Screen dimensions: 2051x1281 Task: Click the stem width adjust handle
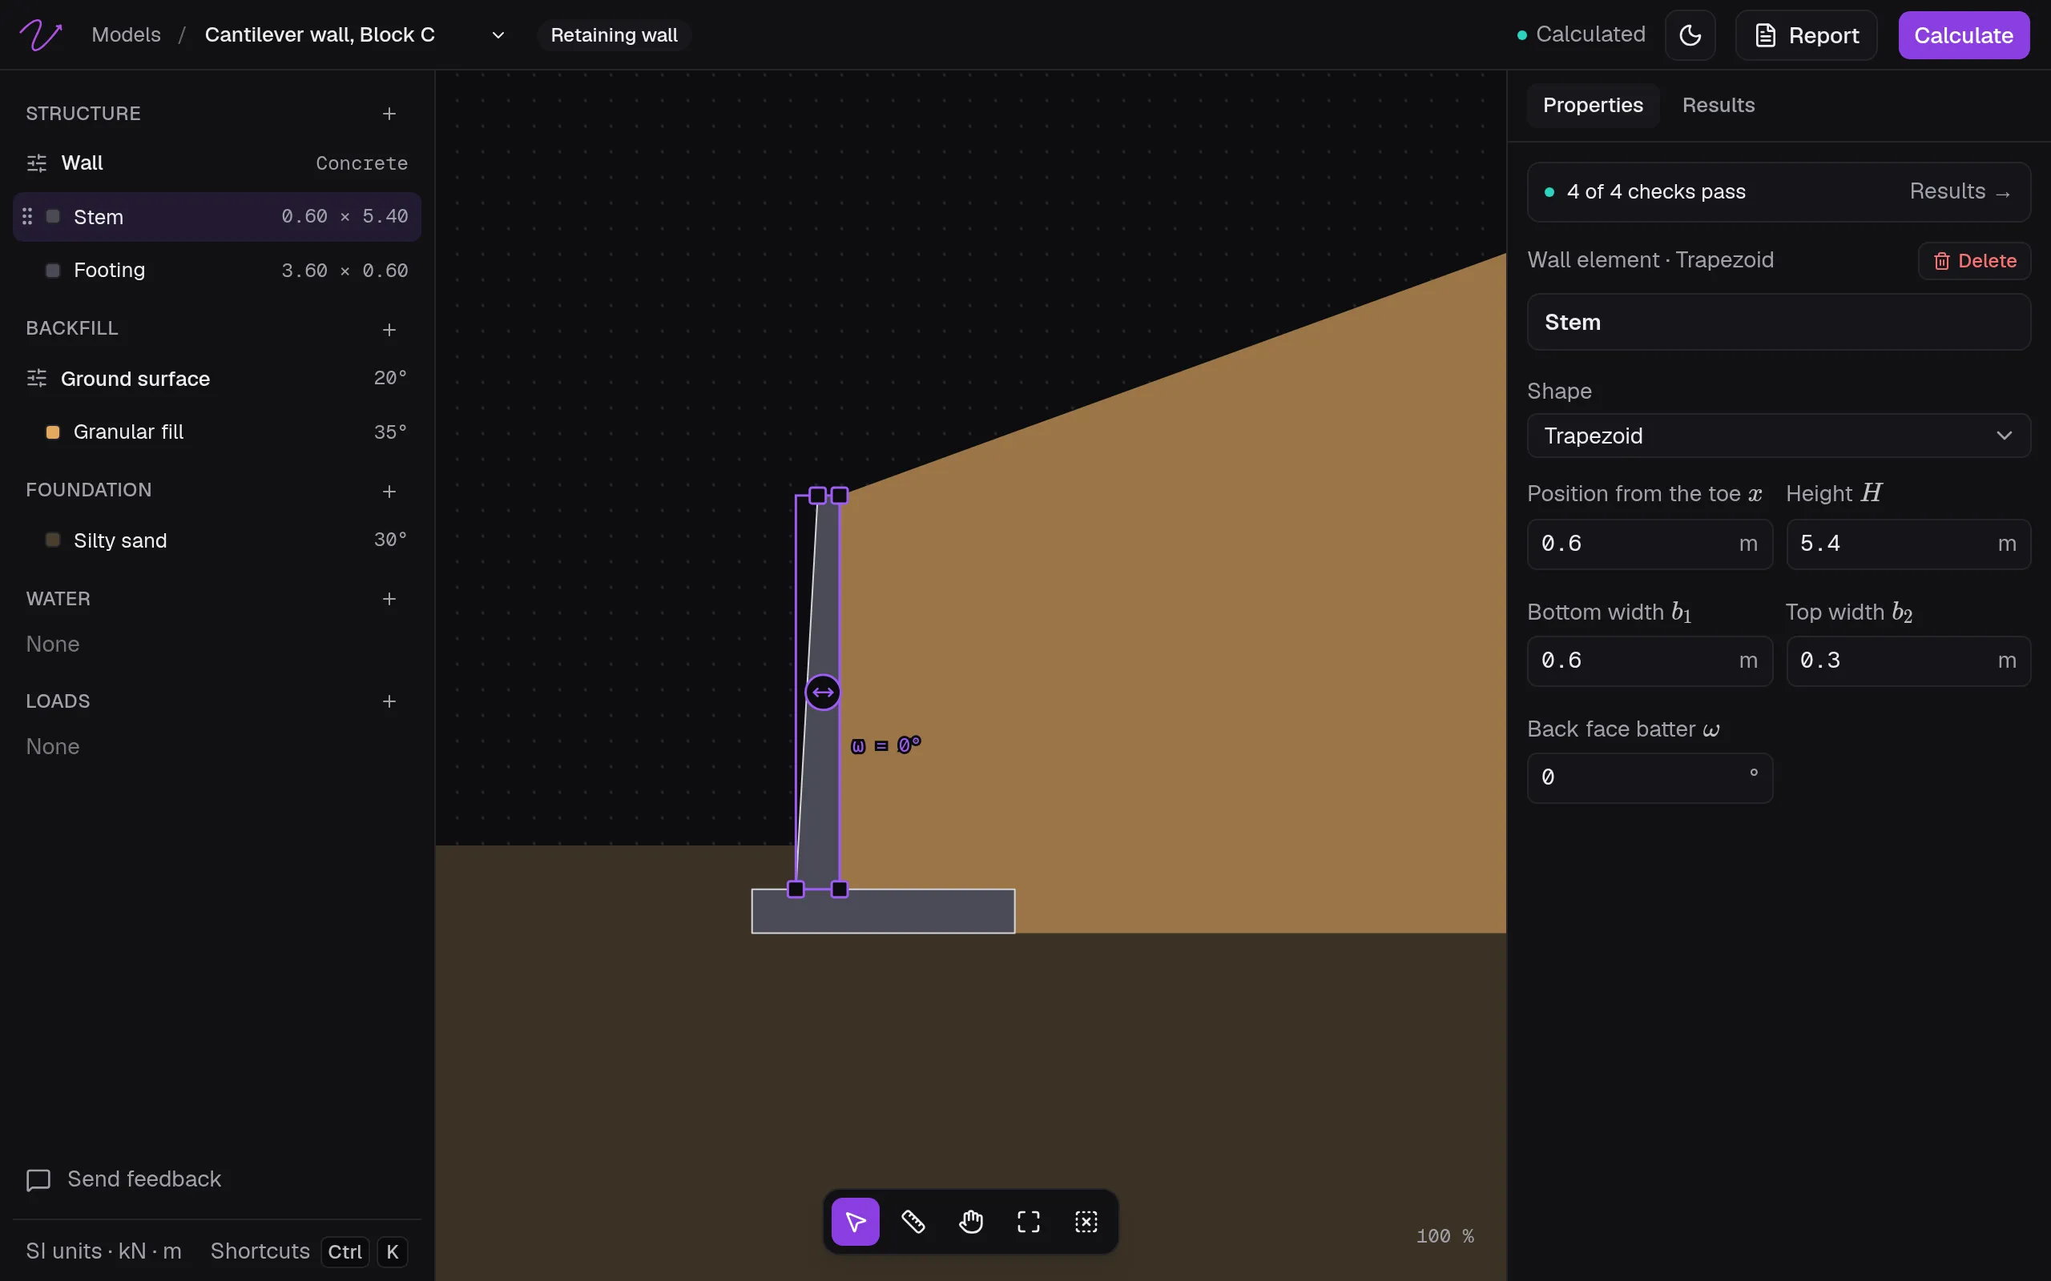(822, 693)
